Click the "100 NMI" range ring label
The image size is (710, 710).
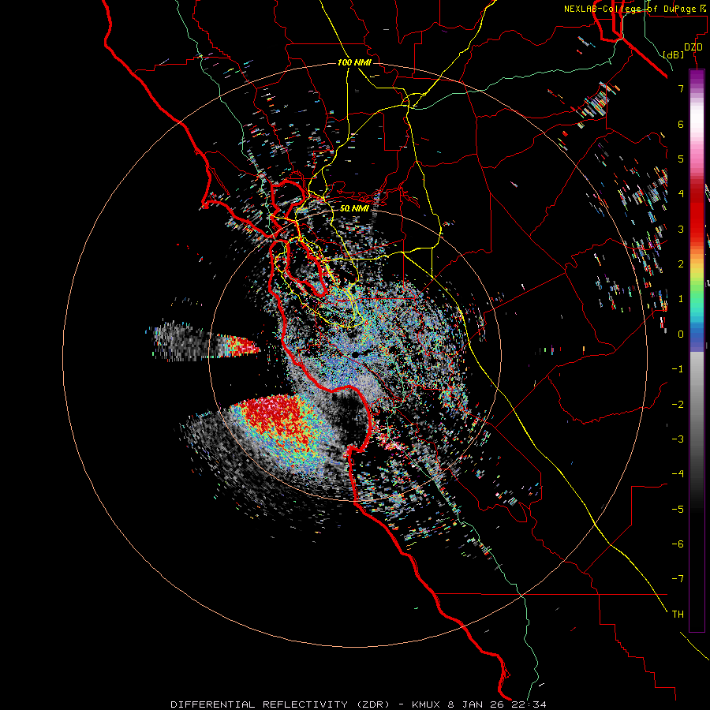click(354, 62)
